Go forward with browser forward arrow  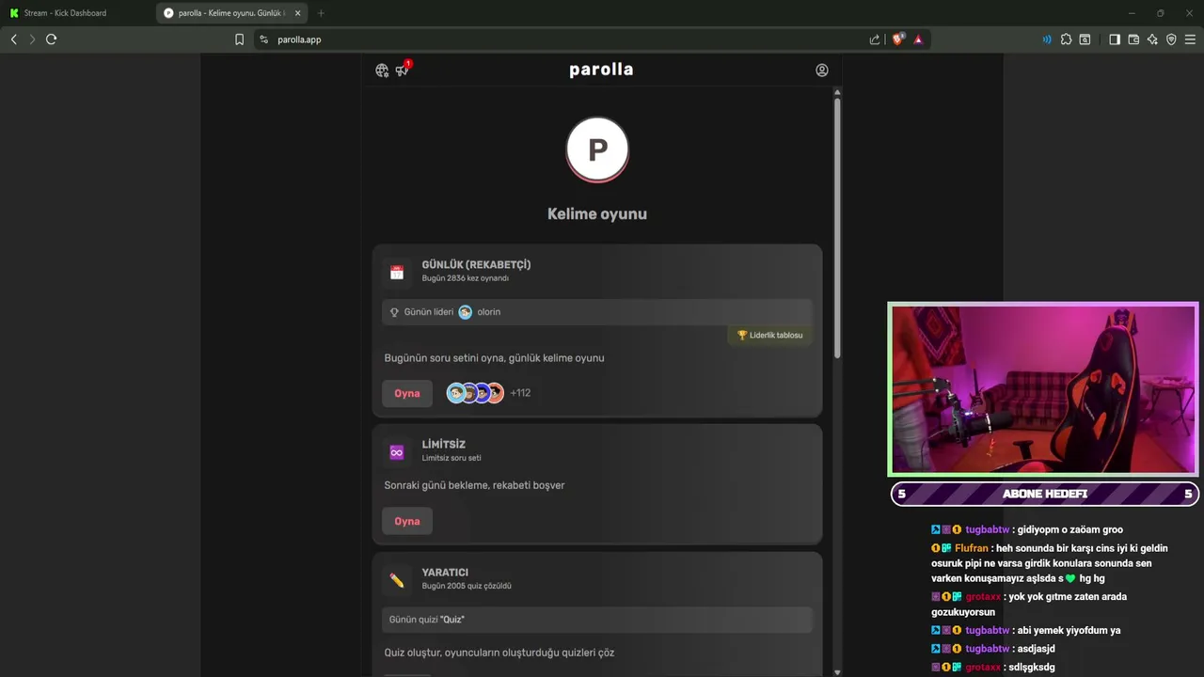32,39
